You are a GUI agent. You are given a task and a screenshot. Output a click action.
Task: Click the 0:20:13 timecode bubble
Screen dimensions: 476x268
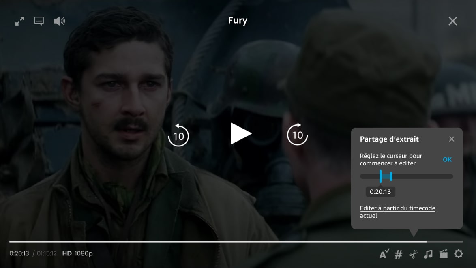click(x=380, y=192)
